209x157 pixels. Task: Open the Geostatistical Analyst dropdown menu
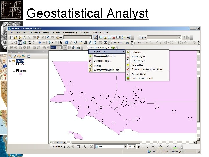pyautogui.click(x=100, y=47)
